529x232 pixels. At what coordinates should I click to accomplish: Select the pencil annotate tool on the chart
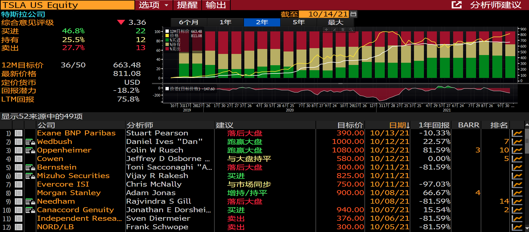pyautogui.click(x=335, y=29)
